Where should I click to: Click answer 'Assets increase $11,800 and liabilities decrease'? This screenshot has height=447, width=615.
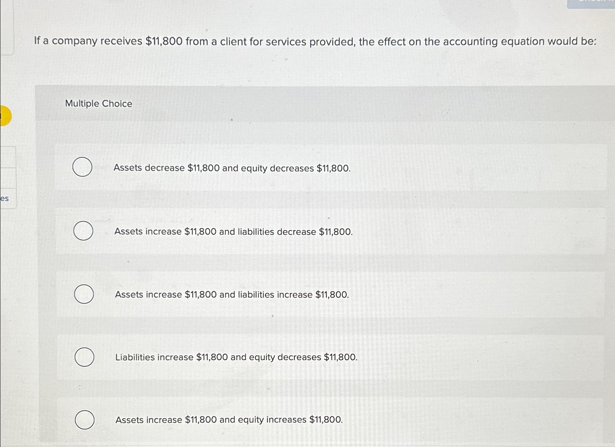click(x=233, y=231)
